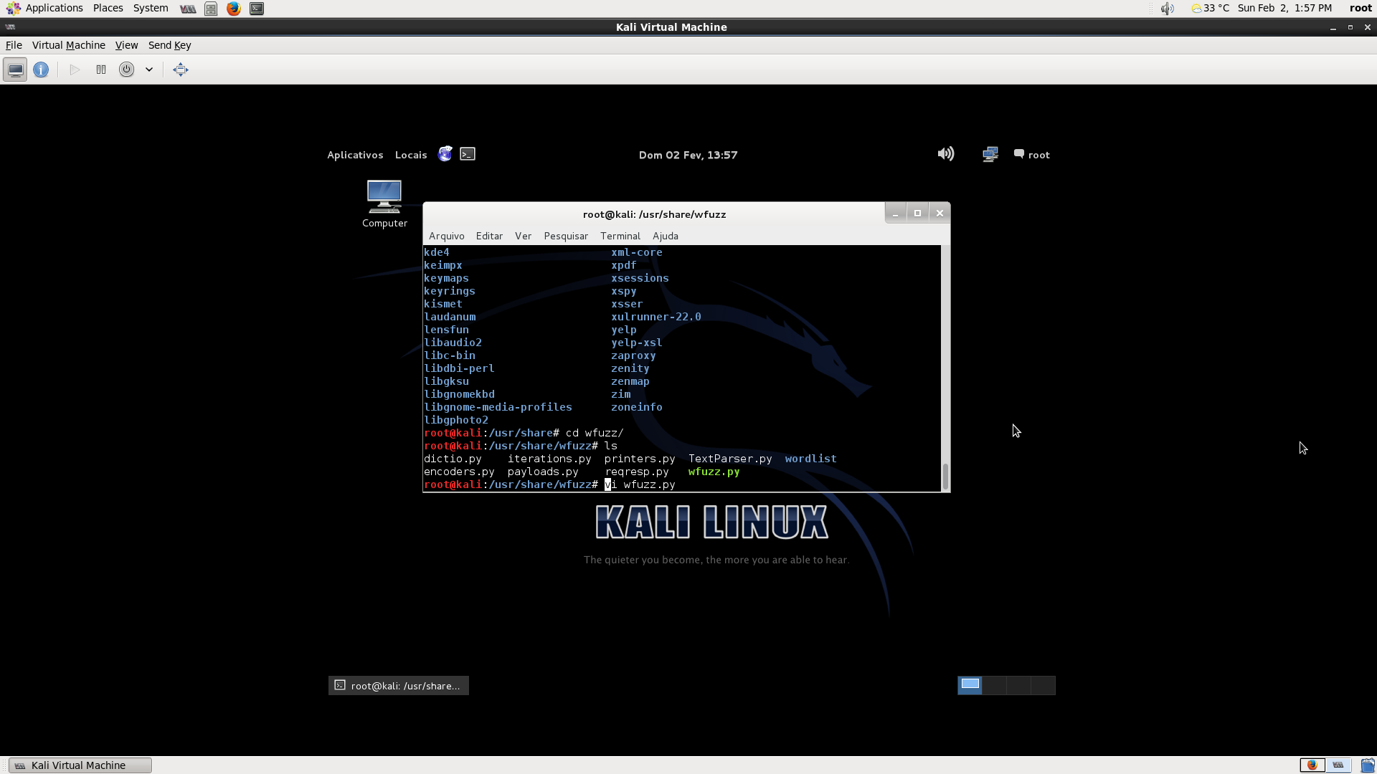The width and height of the screenshot is (1377, 774).
Task: Show virtual hardware details info
Action: 41,70
